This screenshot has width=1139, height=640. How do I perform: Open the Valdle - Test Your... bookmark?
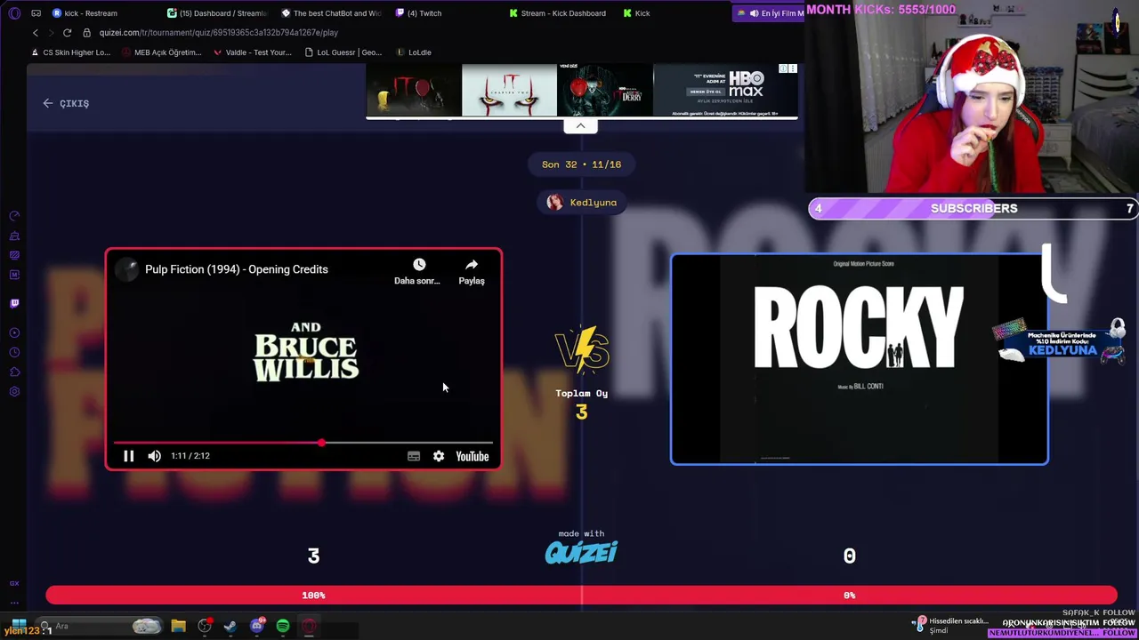point(253,52)
